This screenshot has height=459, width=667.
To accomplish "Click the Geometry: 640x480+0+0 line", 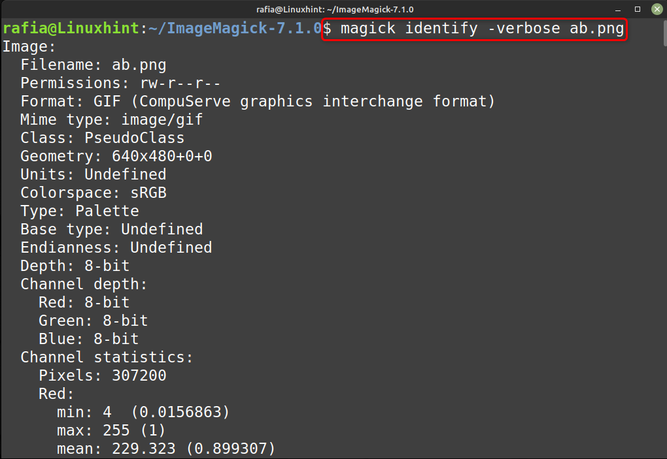I will pos(116,156).
